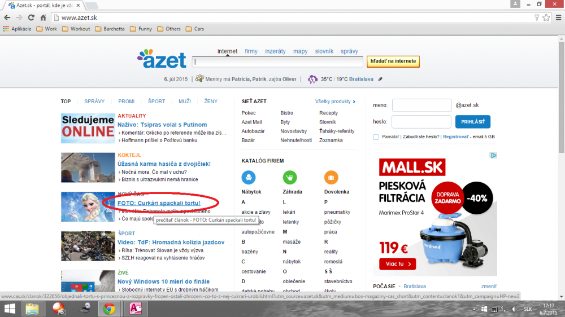565x317 pixels.
Task: Tick the Pamätať remember-me checkbox
Action: point(376,137)
